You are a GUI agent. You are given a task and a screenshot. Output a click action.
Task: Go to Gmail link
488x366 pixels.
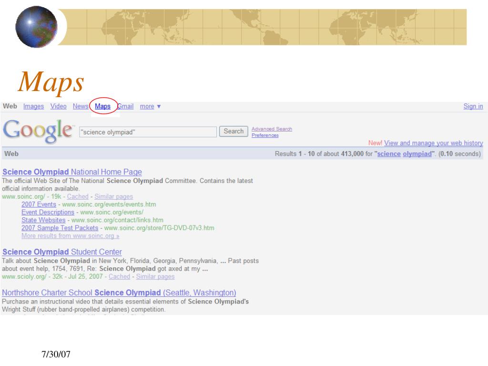point(125,106)
